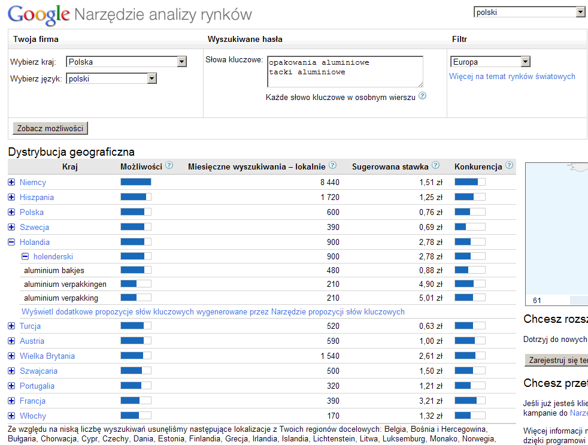Collapse the holenderski language row
This screenshot has width=588, height=445.
[x=25, y=256]
